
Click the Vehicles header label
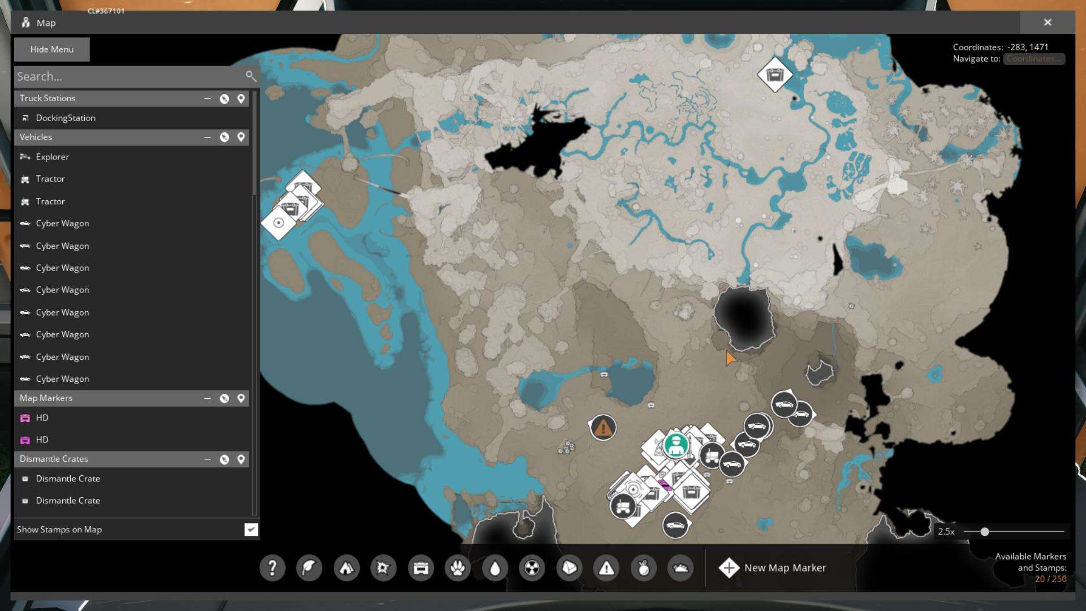[36, 137]
